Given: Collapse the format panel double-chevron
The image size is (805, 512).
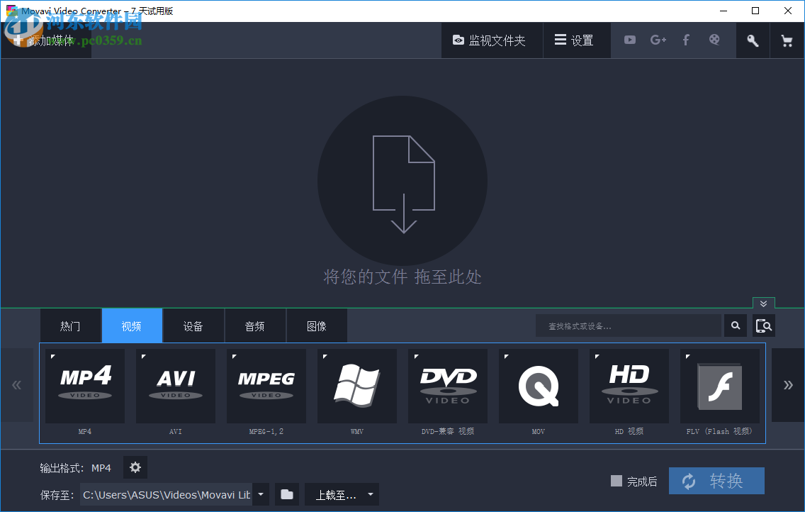Looking at the screenshot, I should (763, 303).
